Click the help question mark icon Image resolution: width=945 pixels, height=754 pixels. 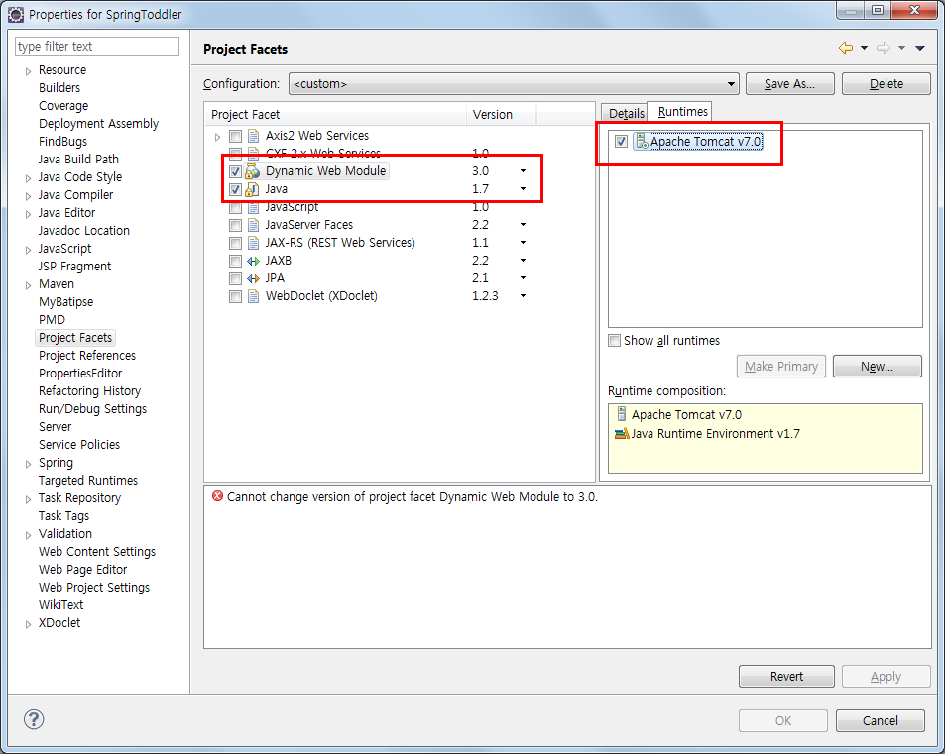coord(34,719)
